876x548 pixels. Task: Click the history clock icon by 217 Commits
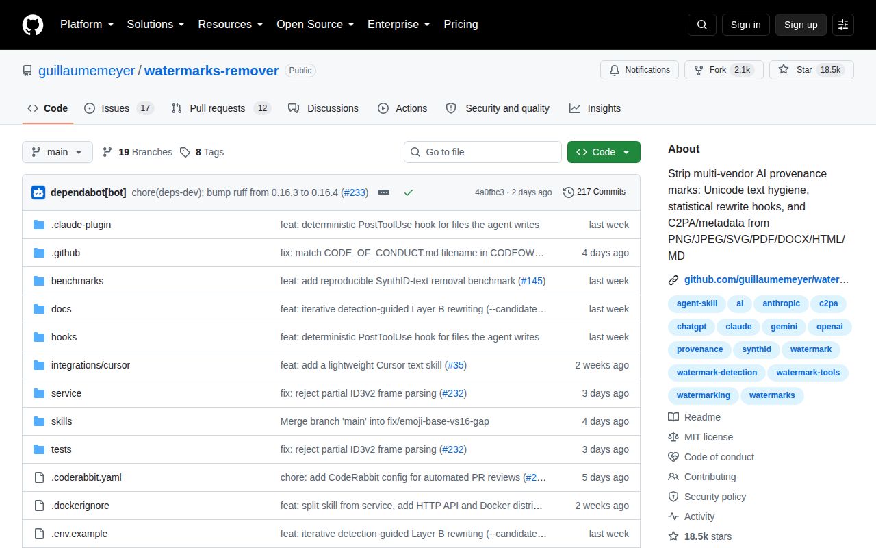[568, 192]
